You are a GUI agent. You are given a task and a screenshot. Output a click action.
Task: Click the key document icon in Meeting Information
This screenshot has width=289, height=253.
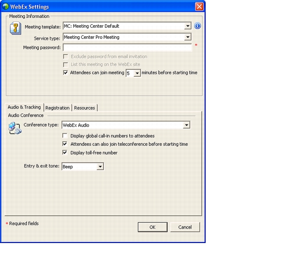pyautogui.click(x=15, y=28)
